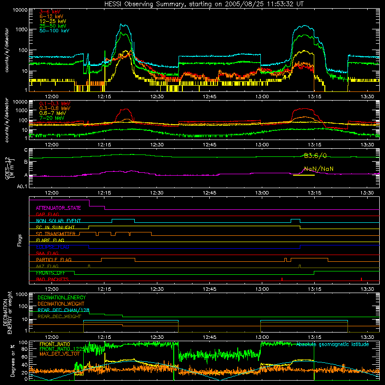385x385 pixels.
Task: Click the yellow 12-25 keV legend entry
Action: [x=52, y=21]
